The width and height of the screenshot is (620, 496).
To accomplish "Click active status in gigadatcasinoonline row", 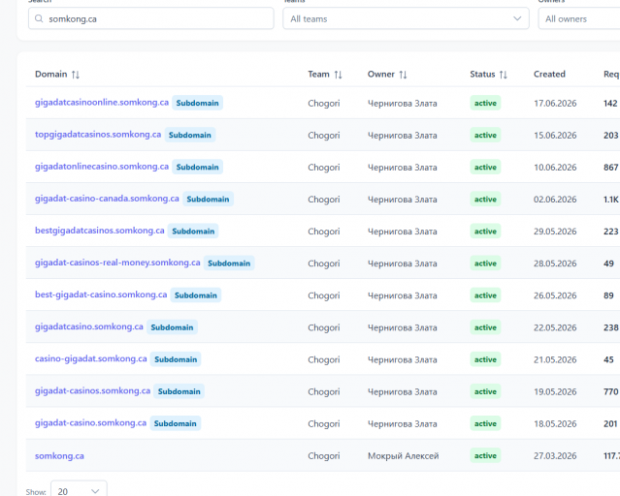I will click(x=485, y=103).
